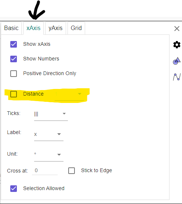Check the Stick to Edge box

click(x=72, y=171)
